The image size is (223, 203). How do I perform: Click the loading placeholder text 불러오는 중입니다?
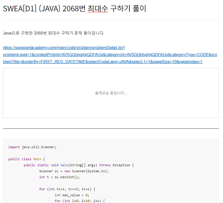[x=111, y=93]
